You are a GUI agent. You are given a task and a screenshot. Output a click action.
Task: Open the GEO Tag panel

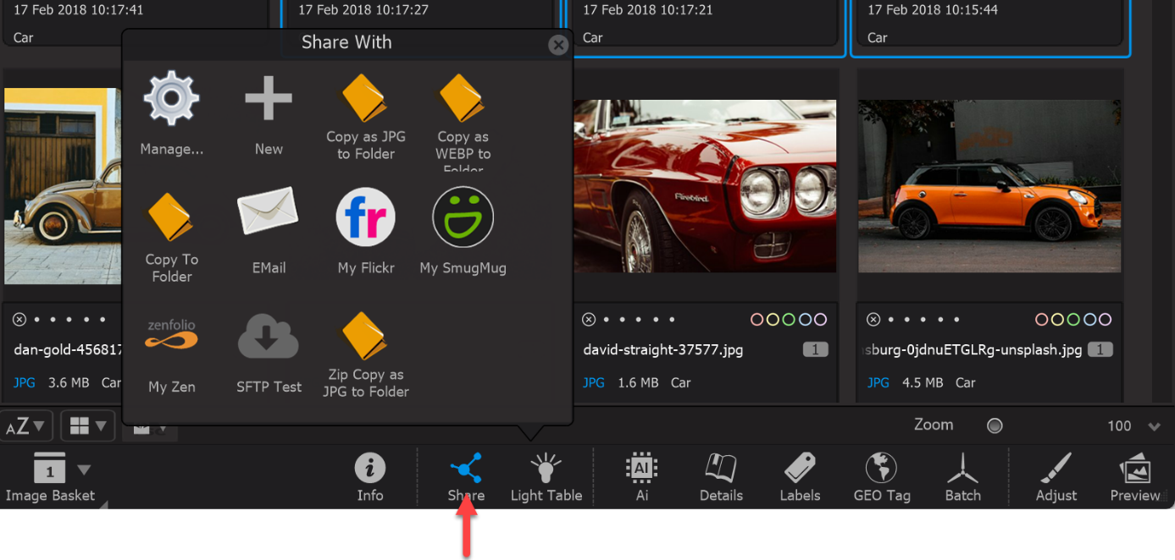tap(882, 478)
